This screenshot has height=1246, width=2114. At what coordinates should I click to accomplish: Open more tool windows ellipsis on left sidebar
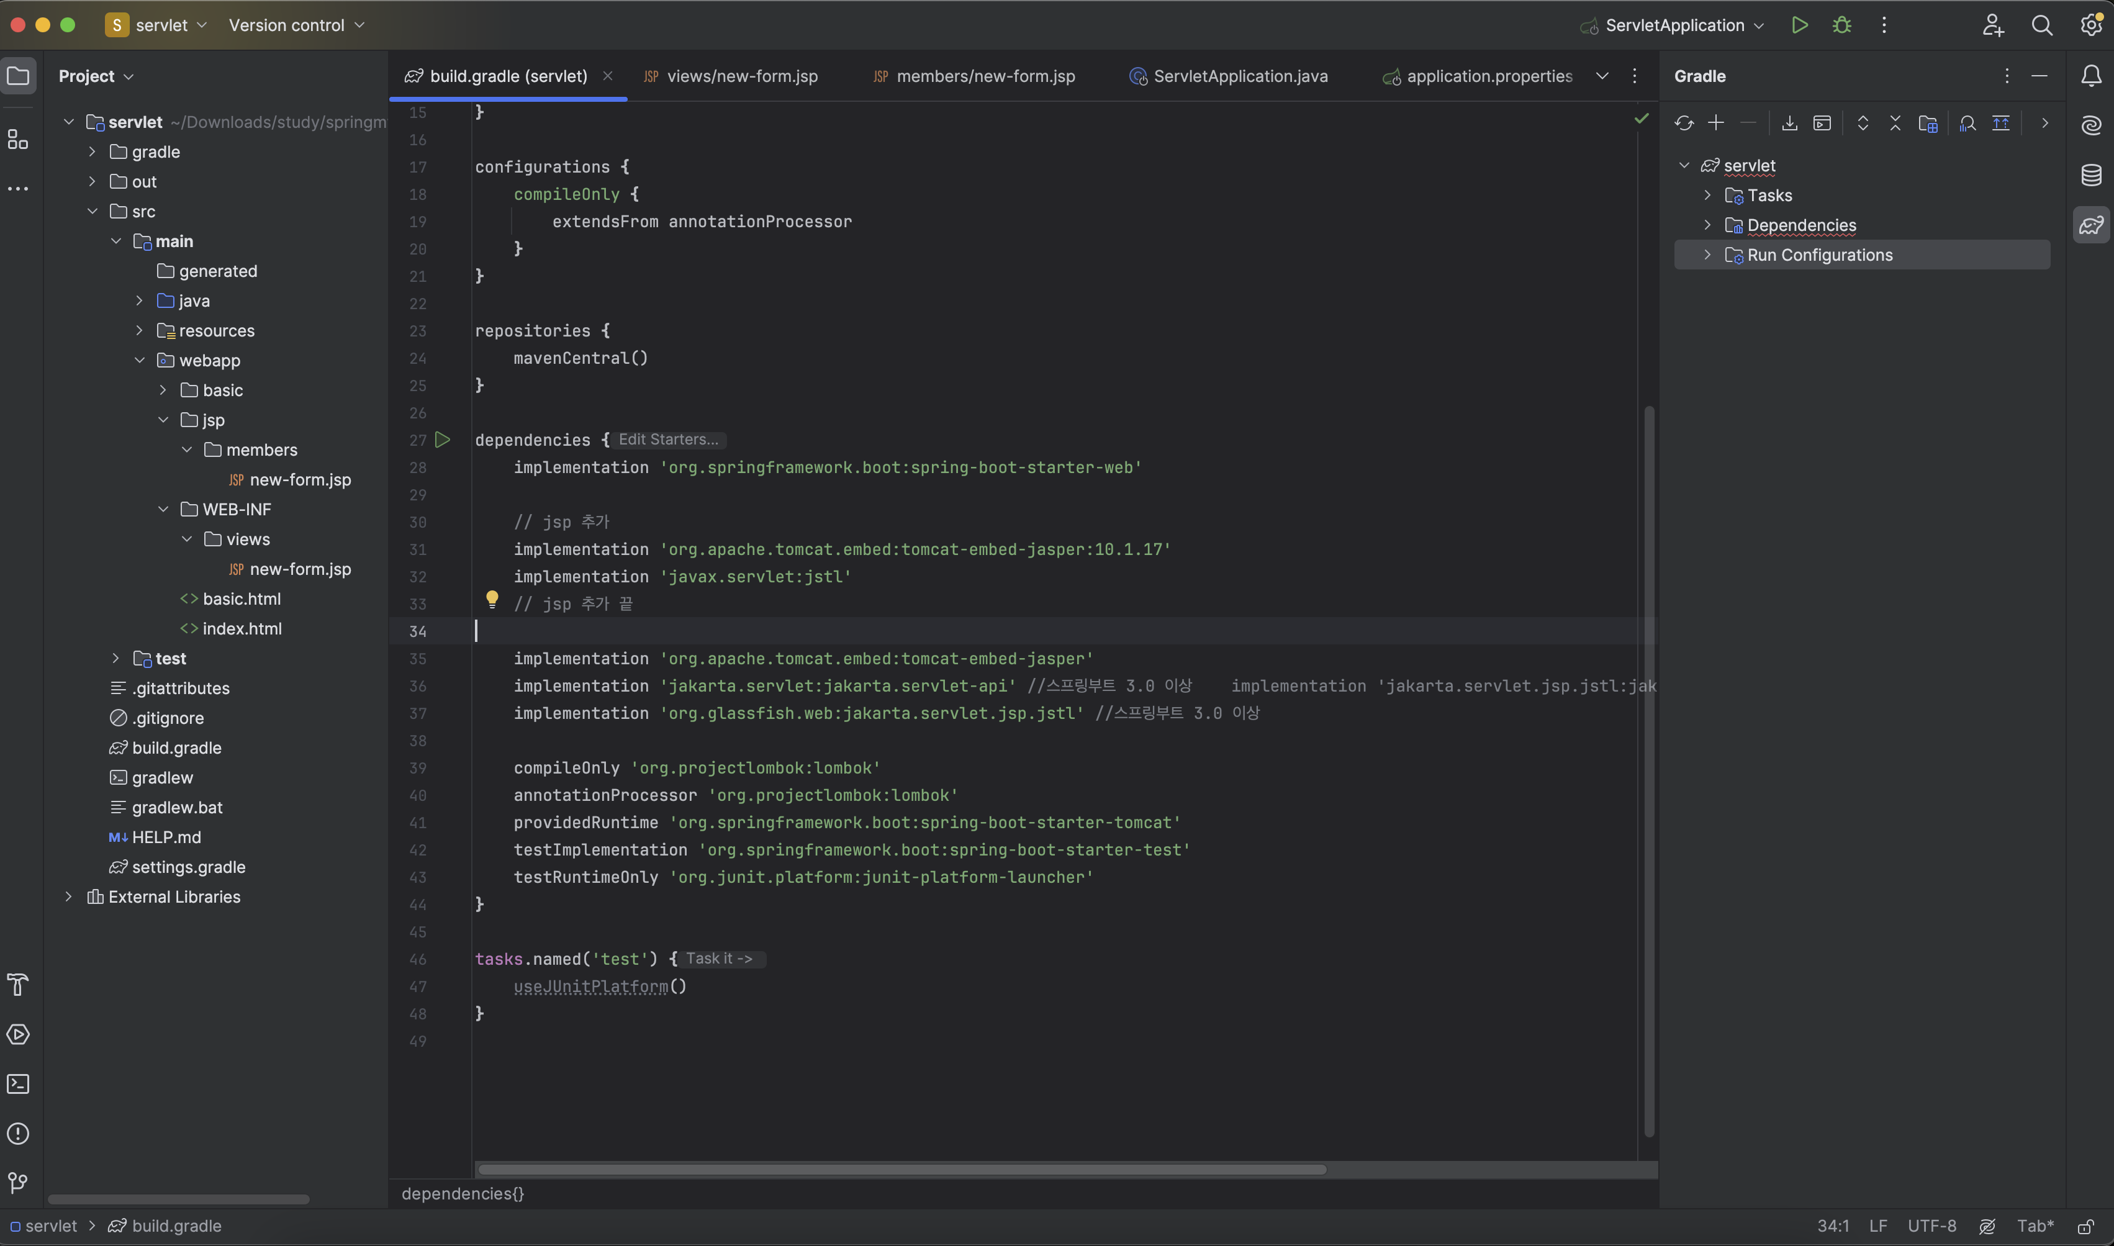[x=19, y=189]
